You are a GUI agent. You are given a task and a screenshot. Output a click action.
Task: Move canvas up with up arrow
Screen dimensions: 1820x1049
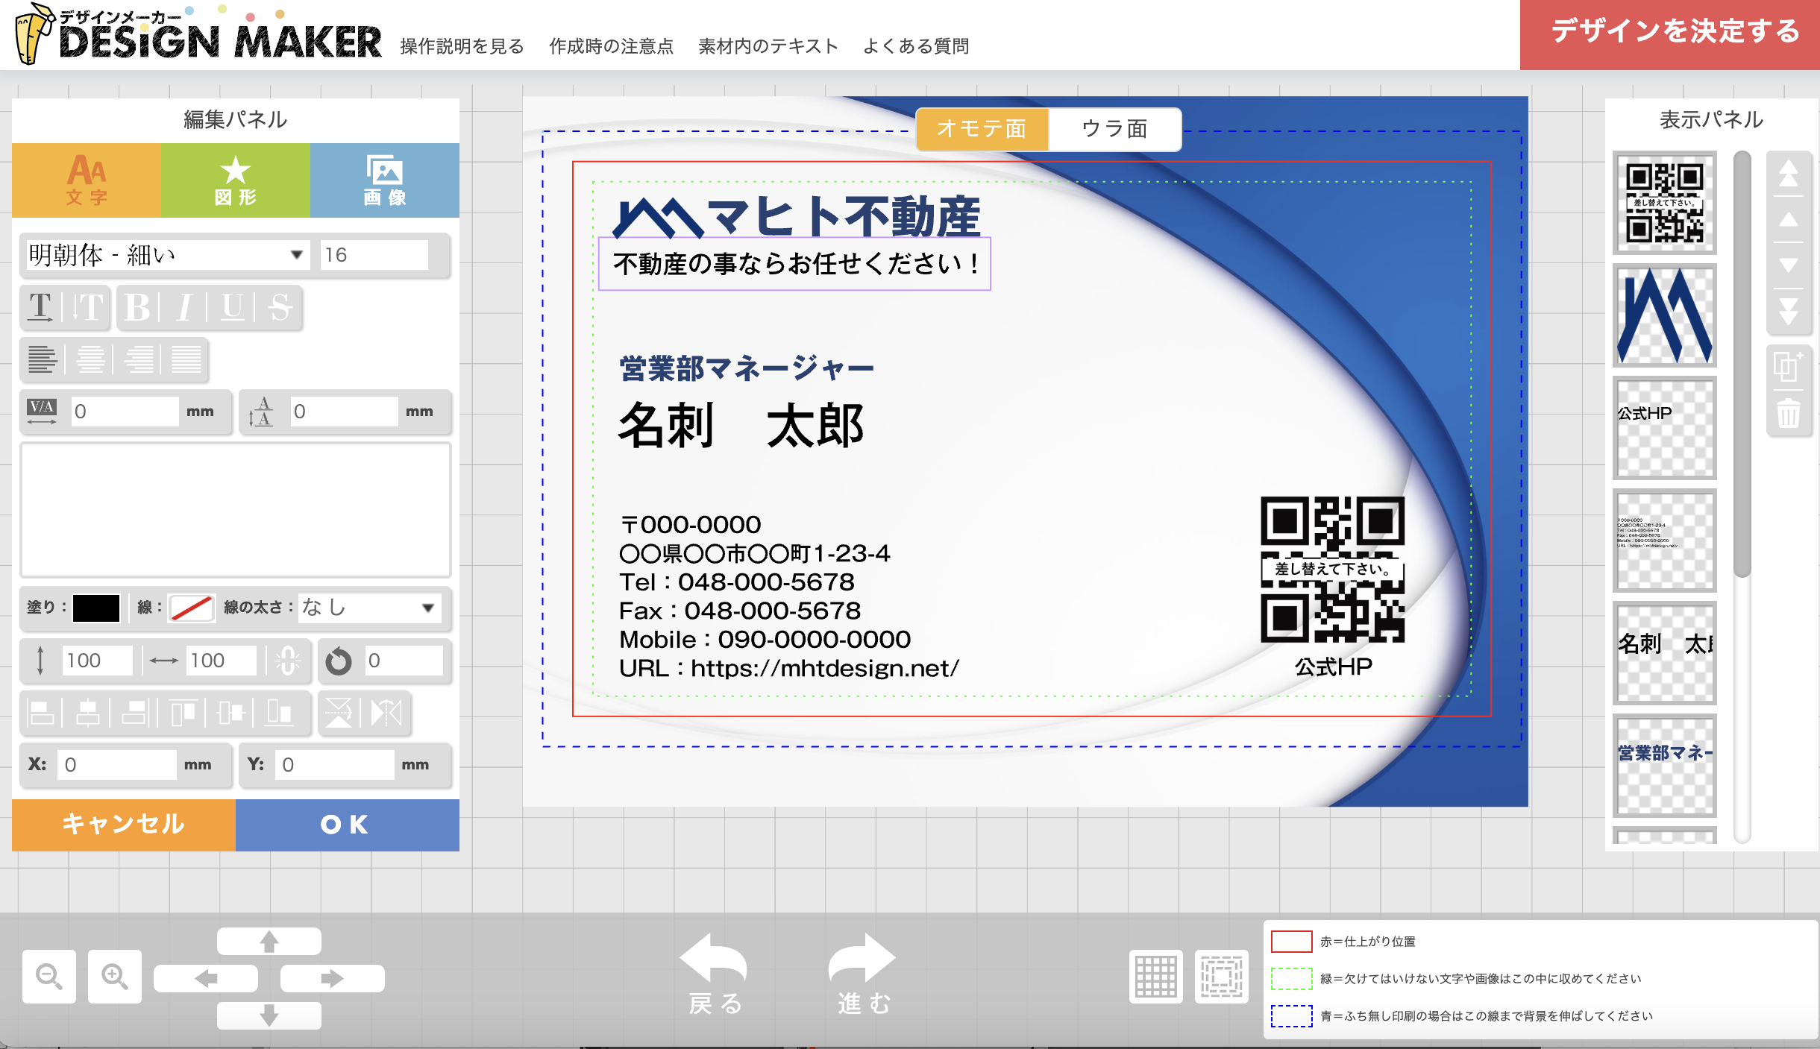click(x=269, y=942)
